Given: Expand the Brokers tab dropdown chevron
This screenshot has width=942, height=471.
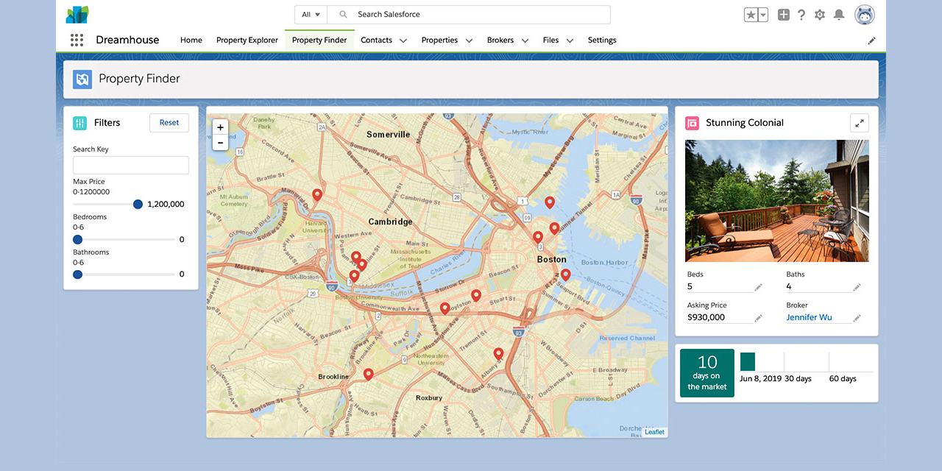Looking at the screenshot, I should 525,41.
